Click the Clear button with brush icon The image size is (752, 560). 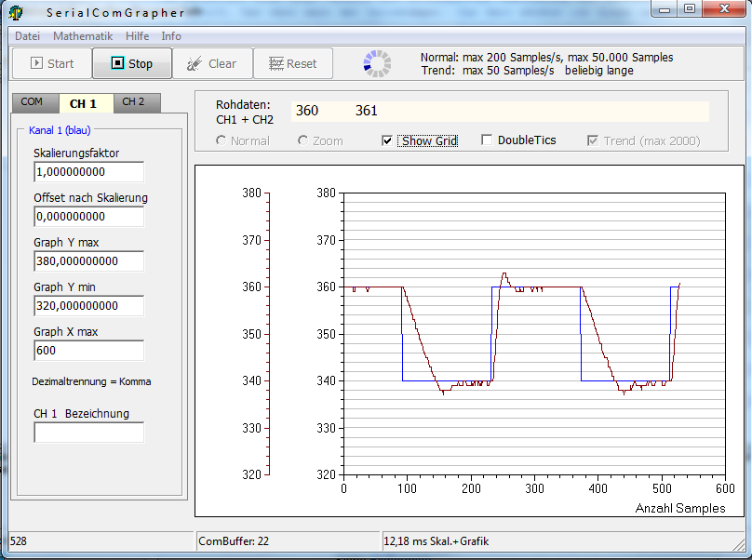(211, 63)
